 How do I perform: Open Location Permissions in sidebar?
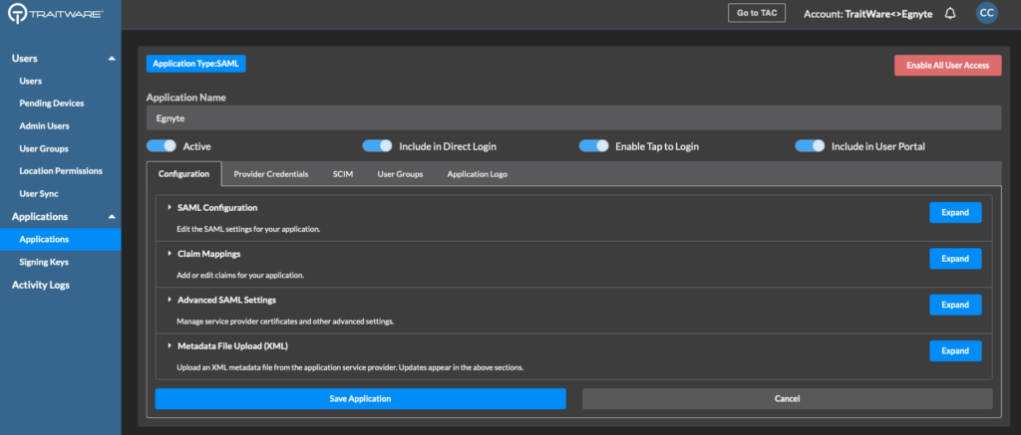(61, 171)
